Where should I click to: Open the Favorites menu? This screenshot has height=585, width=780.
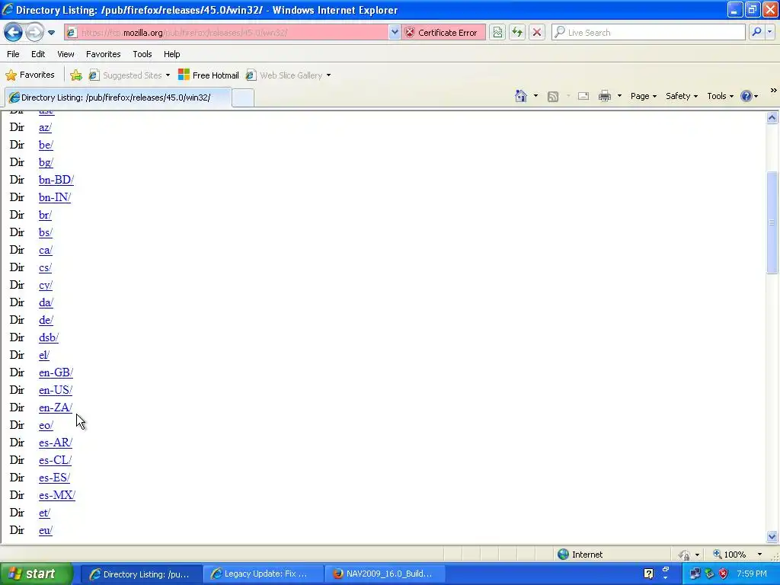pos(103,54)
